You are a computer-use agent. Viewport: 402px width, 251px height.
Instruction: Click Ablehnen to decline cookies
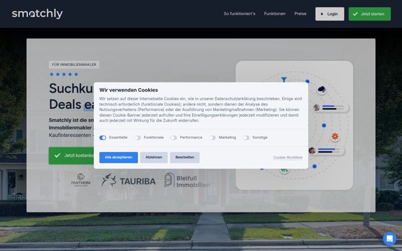pos(154,157)
